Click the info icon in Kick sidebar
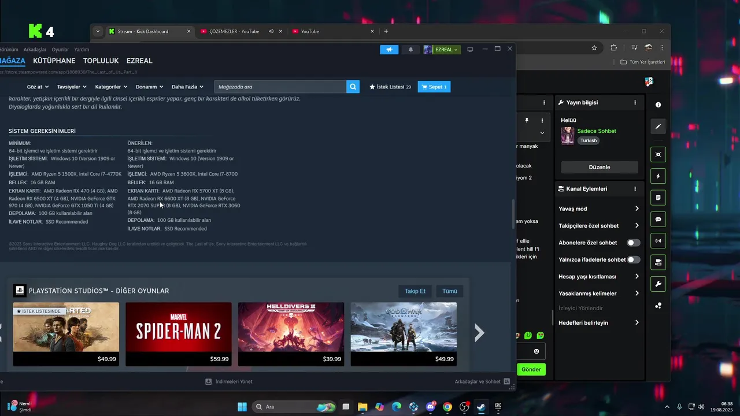 tap(658, 105)
